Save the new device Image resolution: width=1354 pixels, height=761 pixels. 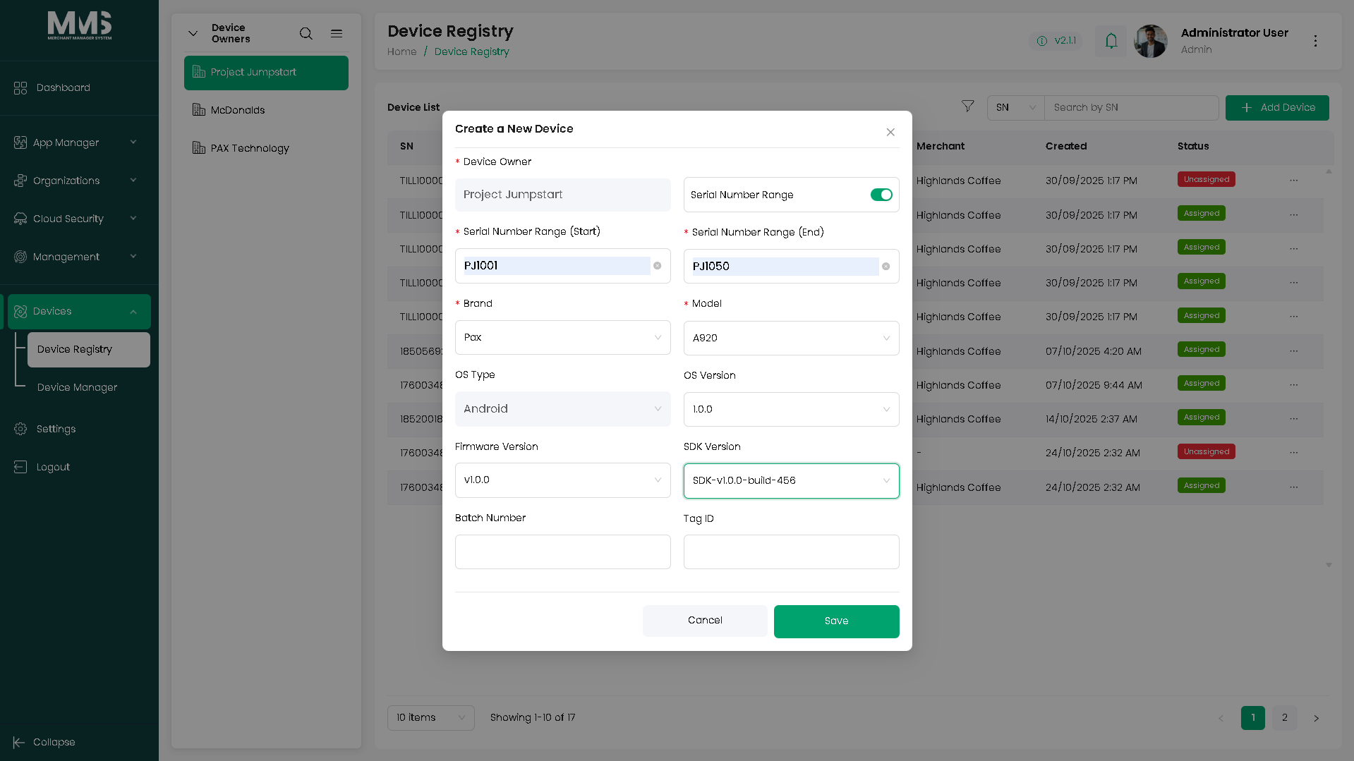tap(836, 621)
